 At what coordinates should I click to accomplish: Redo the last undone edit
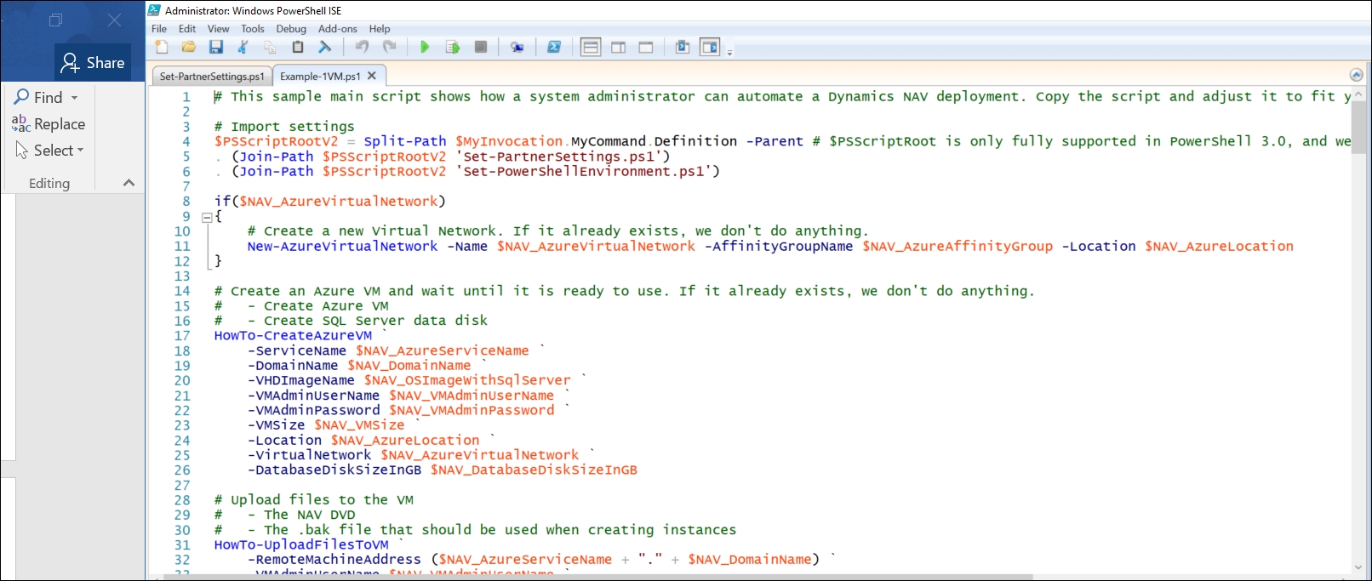(x=390, y=47)
